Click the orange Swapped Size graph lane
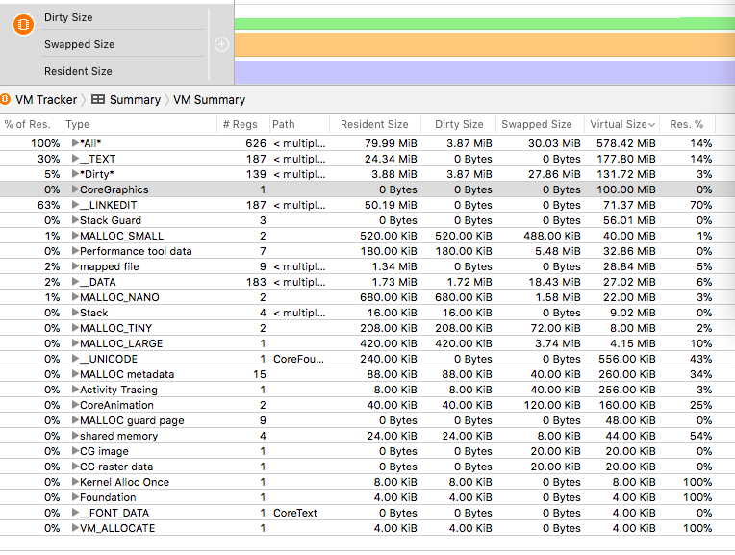 pos(484,44)
